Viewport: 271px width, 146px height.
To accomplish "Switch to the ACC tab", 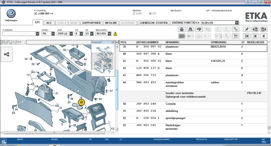I will (x=49, y=23).
